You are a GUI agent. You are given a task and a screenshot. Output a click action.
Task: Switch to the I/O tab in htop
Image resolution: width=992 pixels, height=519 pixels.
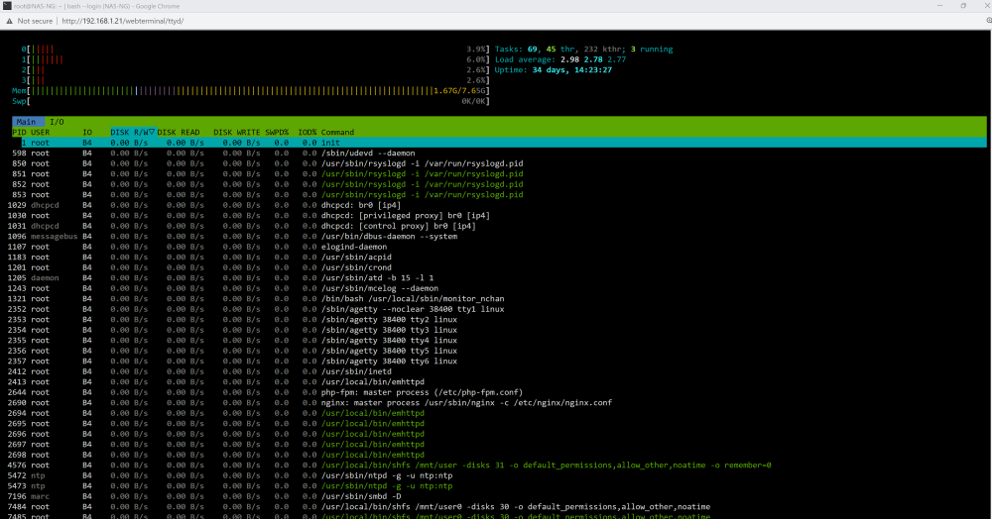click(57, 122)
